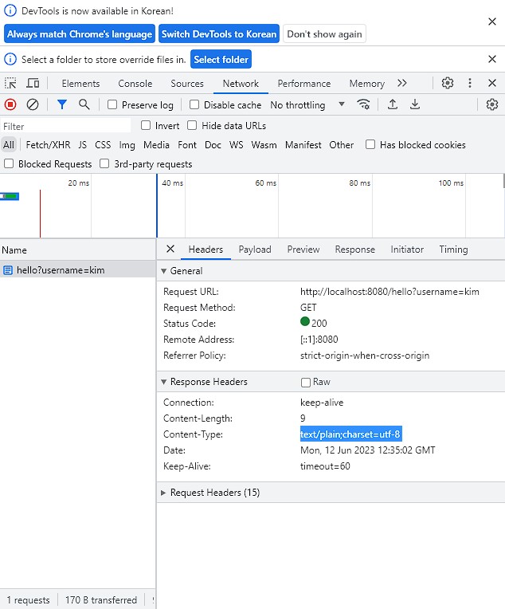
Task: Filter requests by Doc type
Action: click(213, 145)
